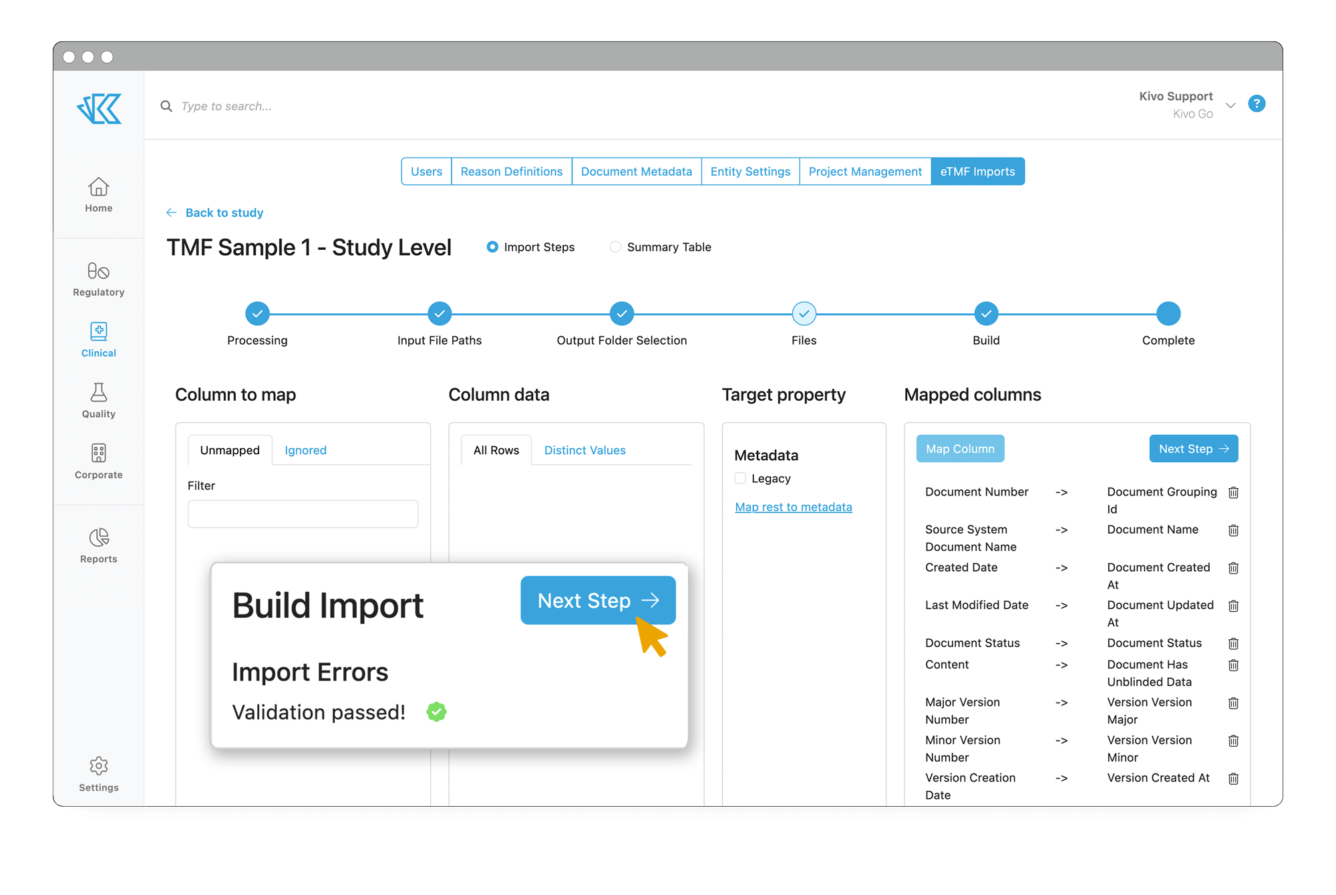Delete the Created Date mapping

pyautogui.click(x=1234, y=568)
